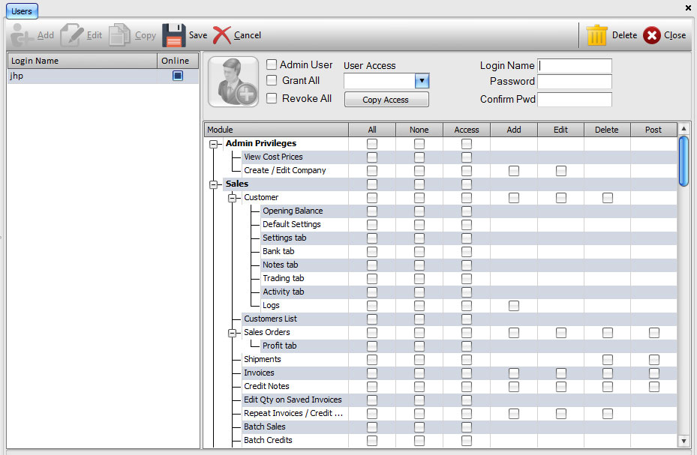Click the Confirm Pwd input field
697x455 pixels.
pyautogui.click(x=574, y=100)
